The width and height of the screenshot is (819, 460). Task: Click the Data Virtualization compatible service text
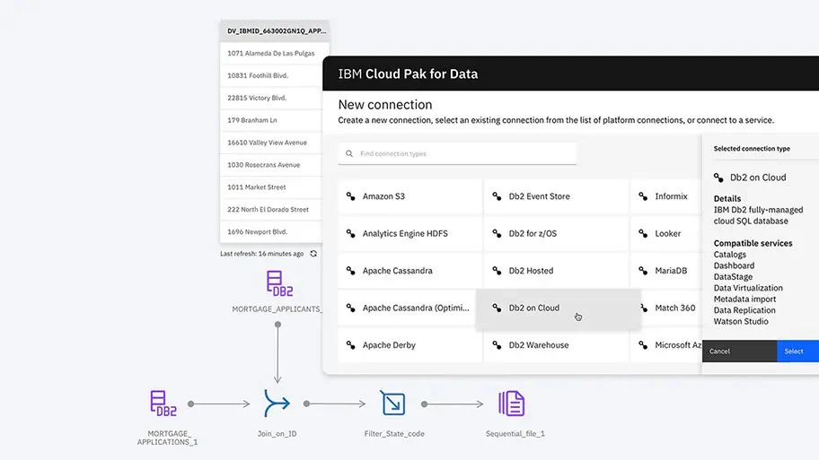click(x=748, y=288)
